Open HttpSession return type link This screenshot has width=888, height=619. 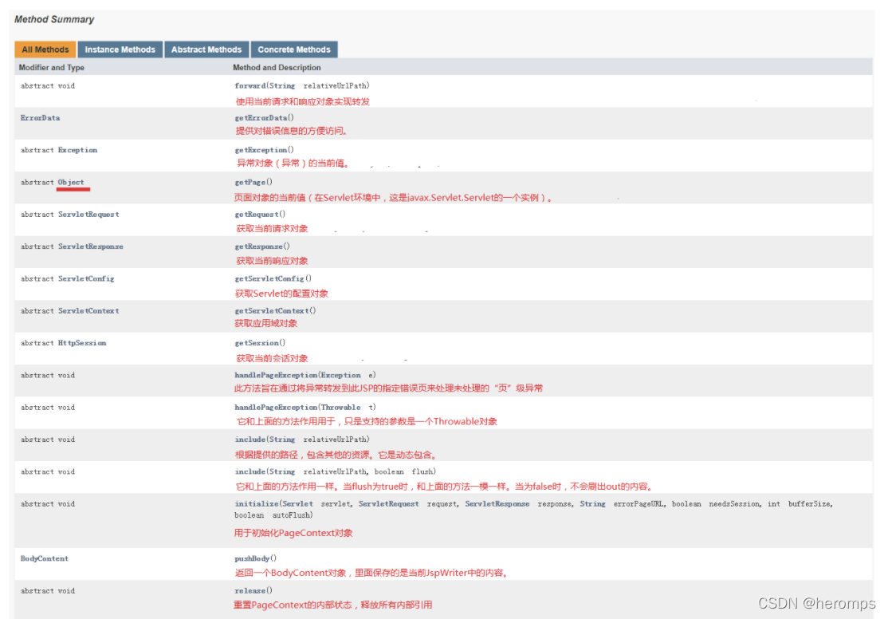82,344
